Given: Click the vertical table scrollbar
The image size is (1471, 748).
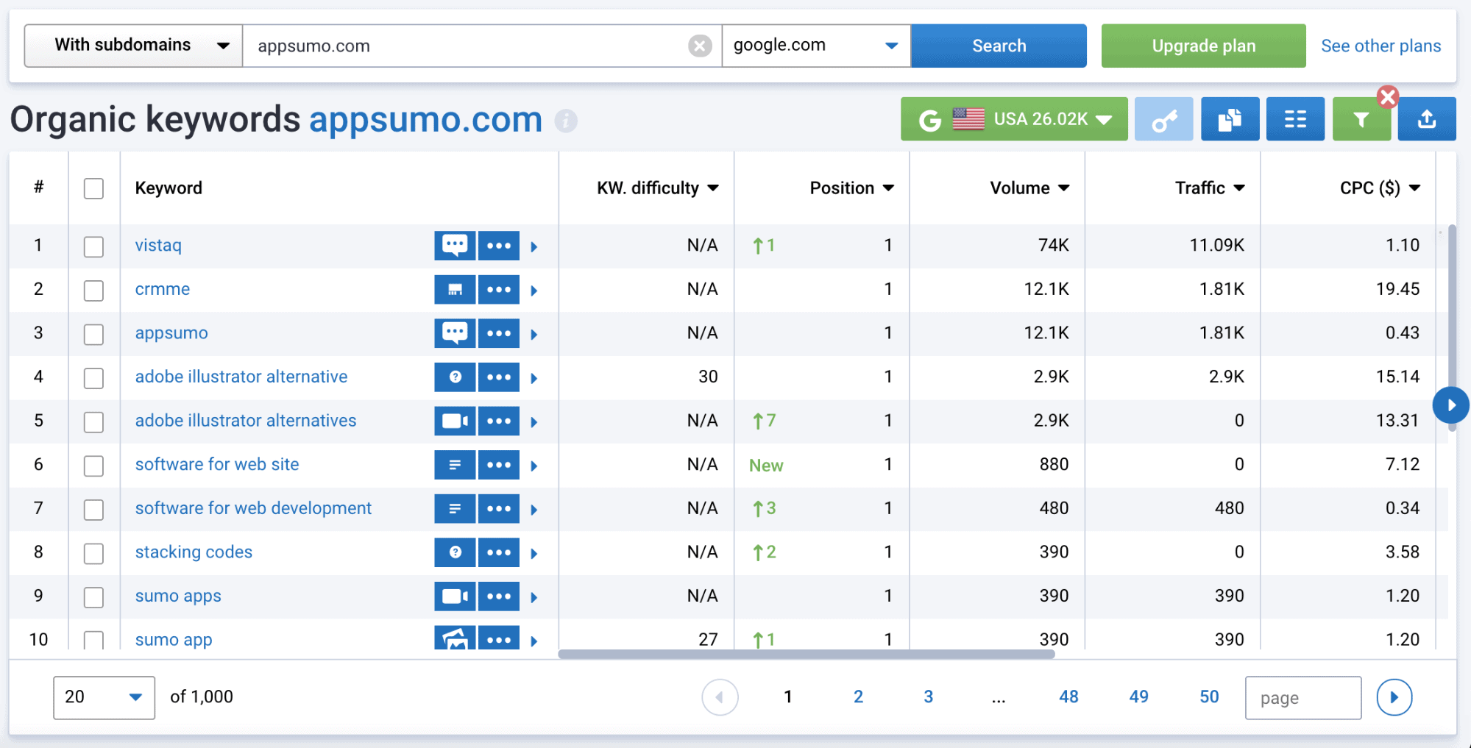Looking at the screenshot, I should coord(1452,327).
